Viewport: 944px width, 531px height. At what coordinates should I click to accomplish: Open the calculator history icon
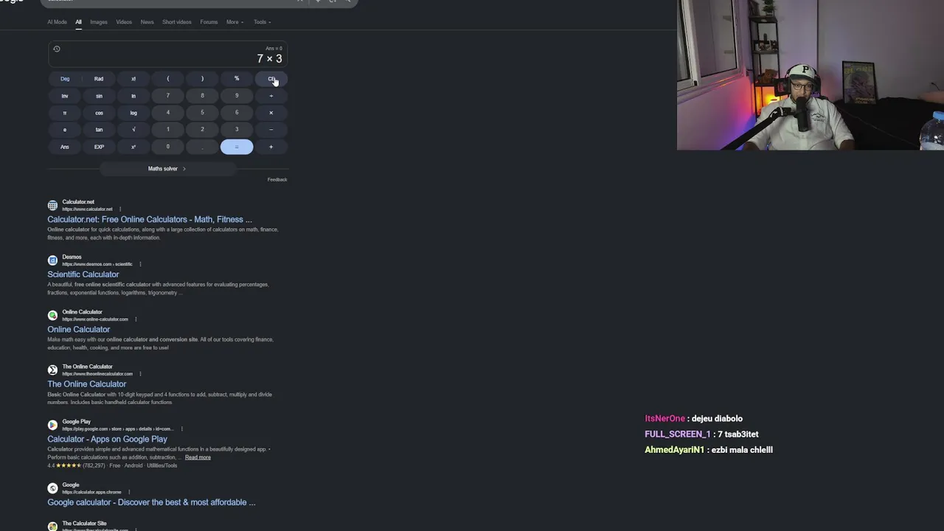coord(57,49)
